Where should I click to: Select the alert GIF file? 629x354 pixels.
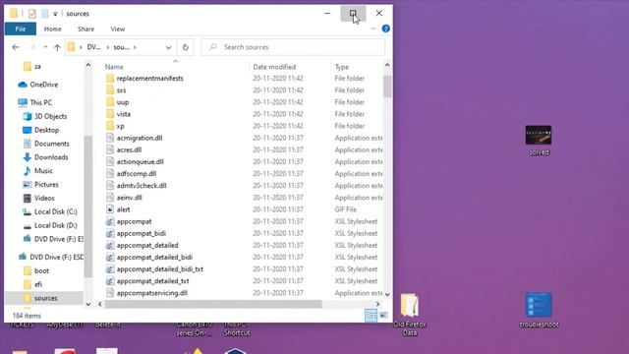pos(123,209)
